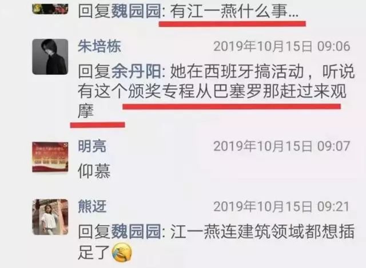Open 魏园园 mention in 熊迓's reply
The height and width of the screenshot is (268, 366).
coord(136,232)
